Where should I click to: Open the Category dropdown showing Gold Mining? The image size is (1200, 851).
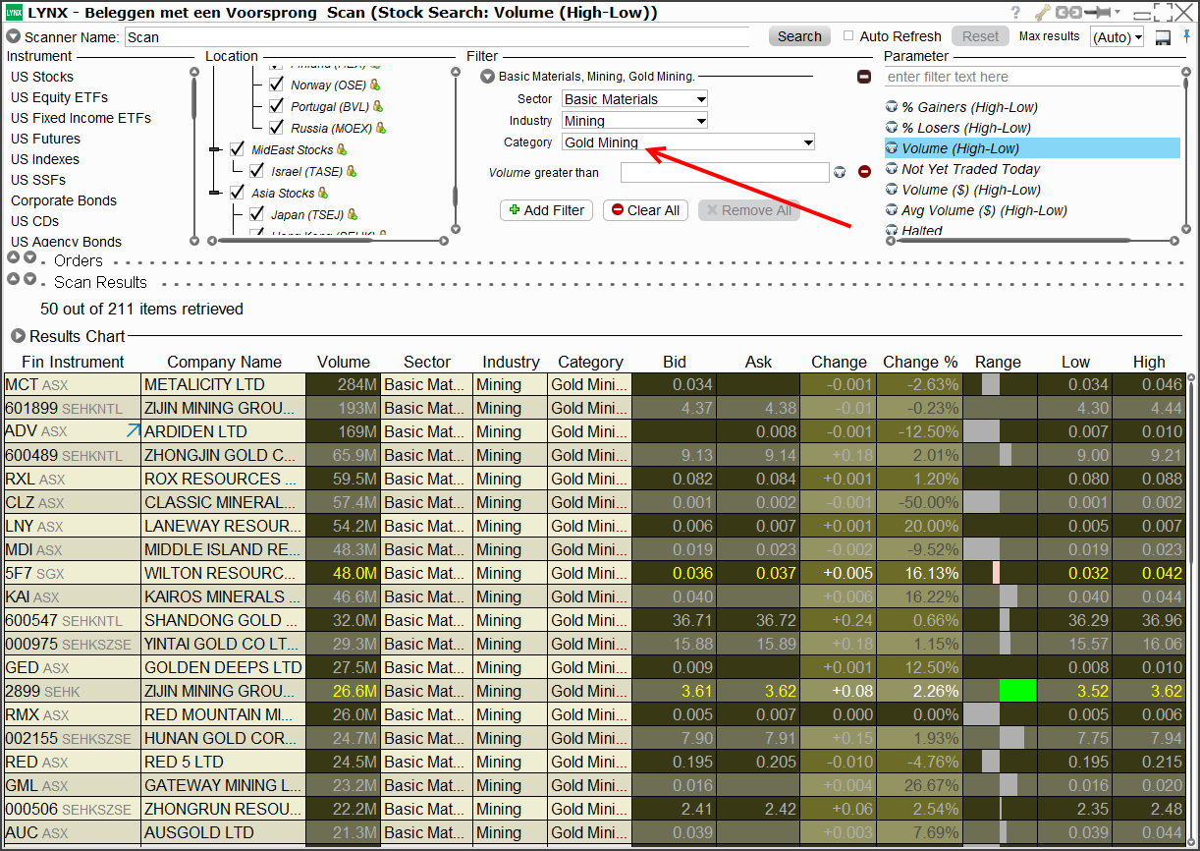688,142
